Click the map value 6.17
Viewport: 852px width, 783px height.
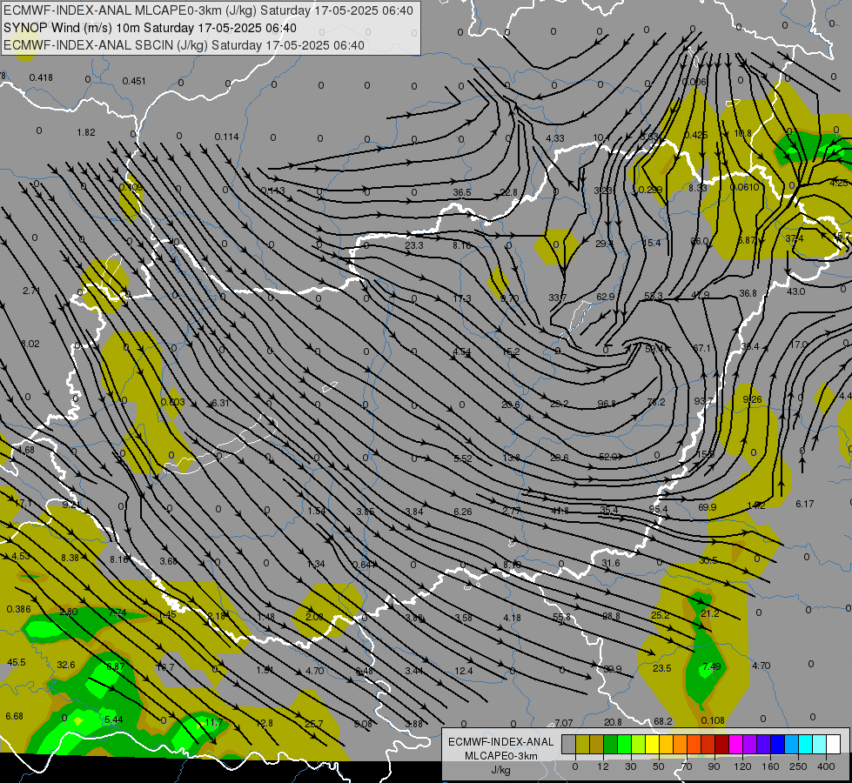coord(805,504)
